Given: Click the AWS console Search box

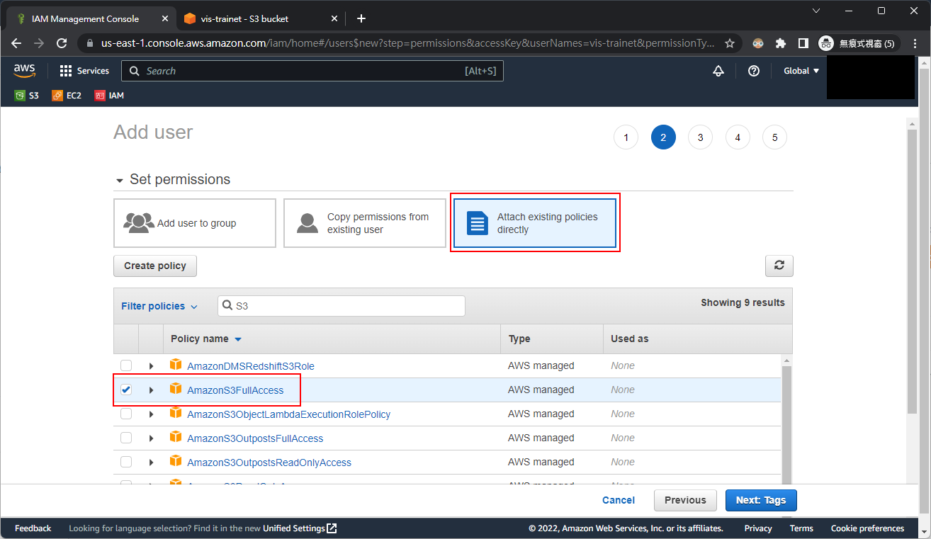Looking at the screenshot, I should click(312, 71).
